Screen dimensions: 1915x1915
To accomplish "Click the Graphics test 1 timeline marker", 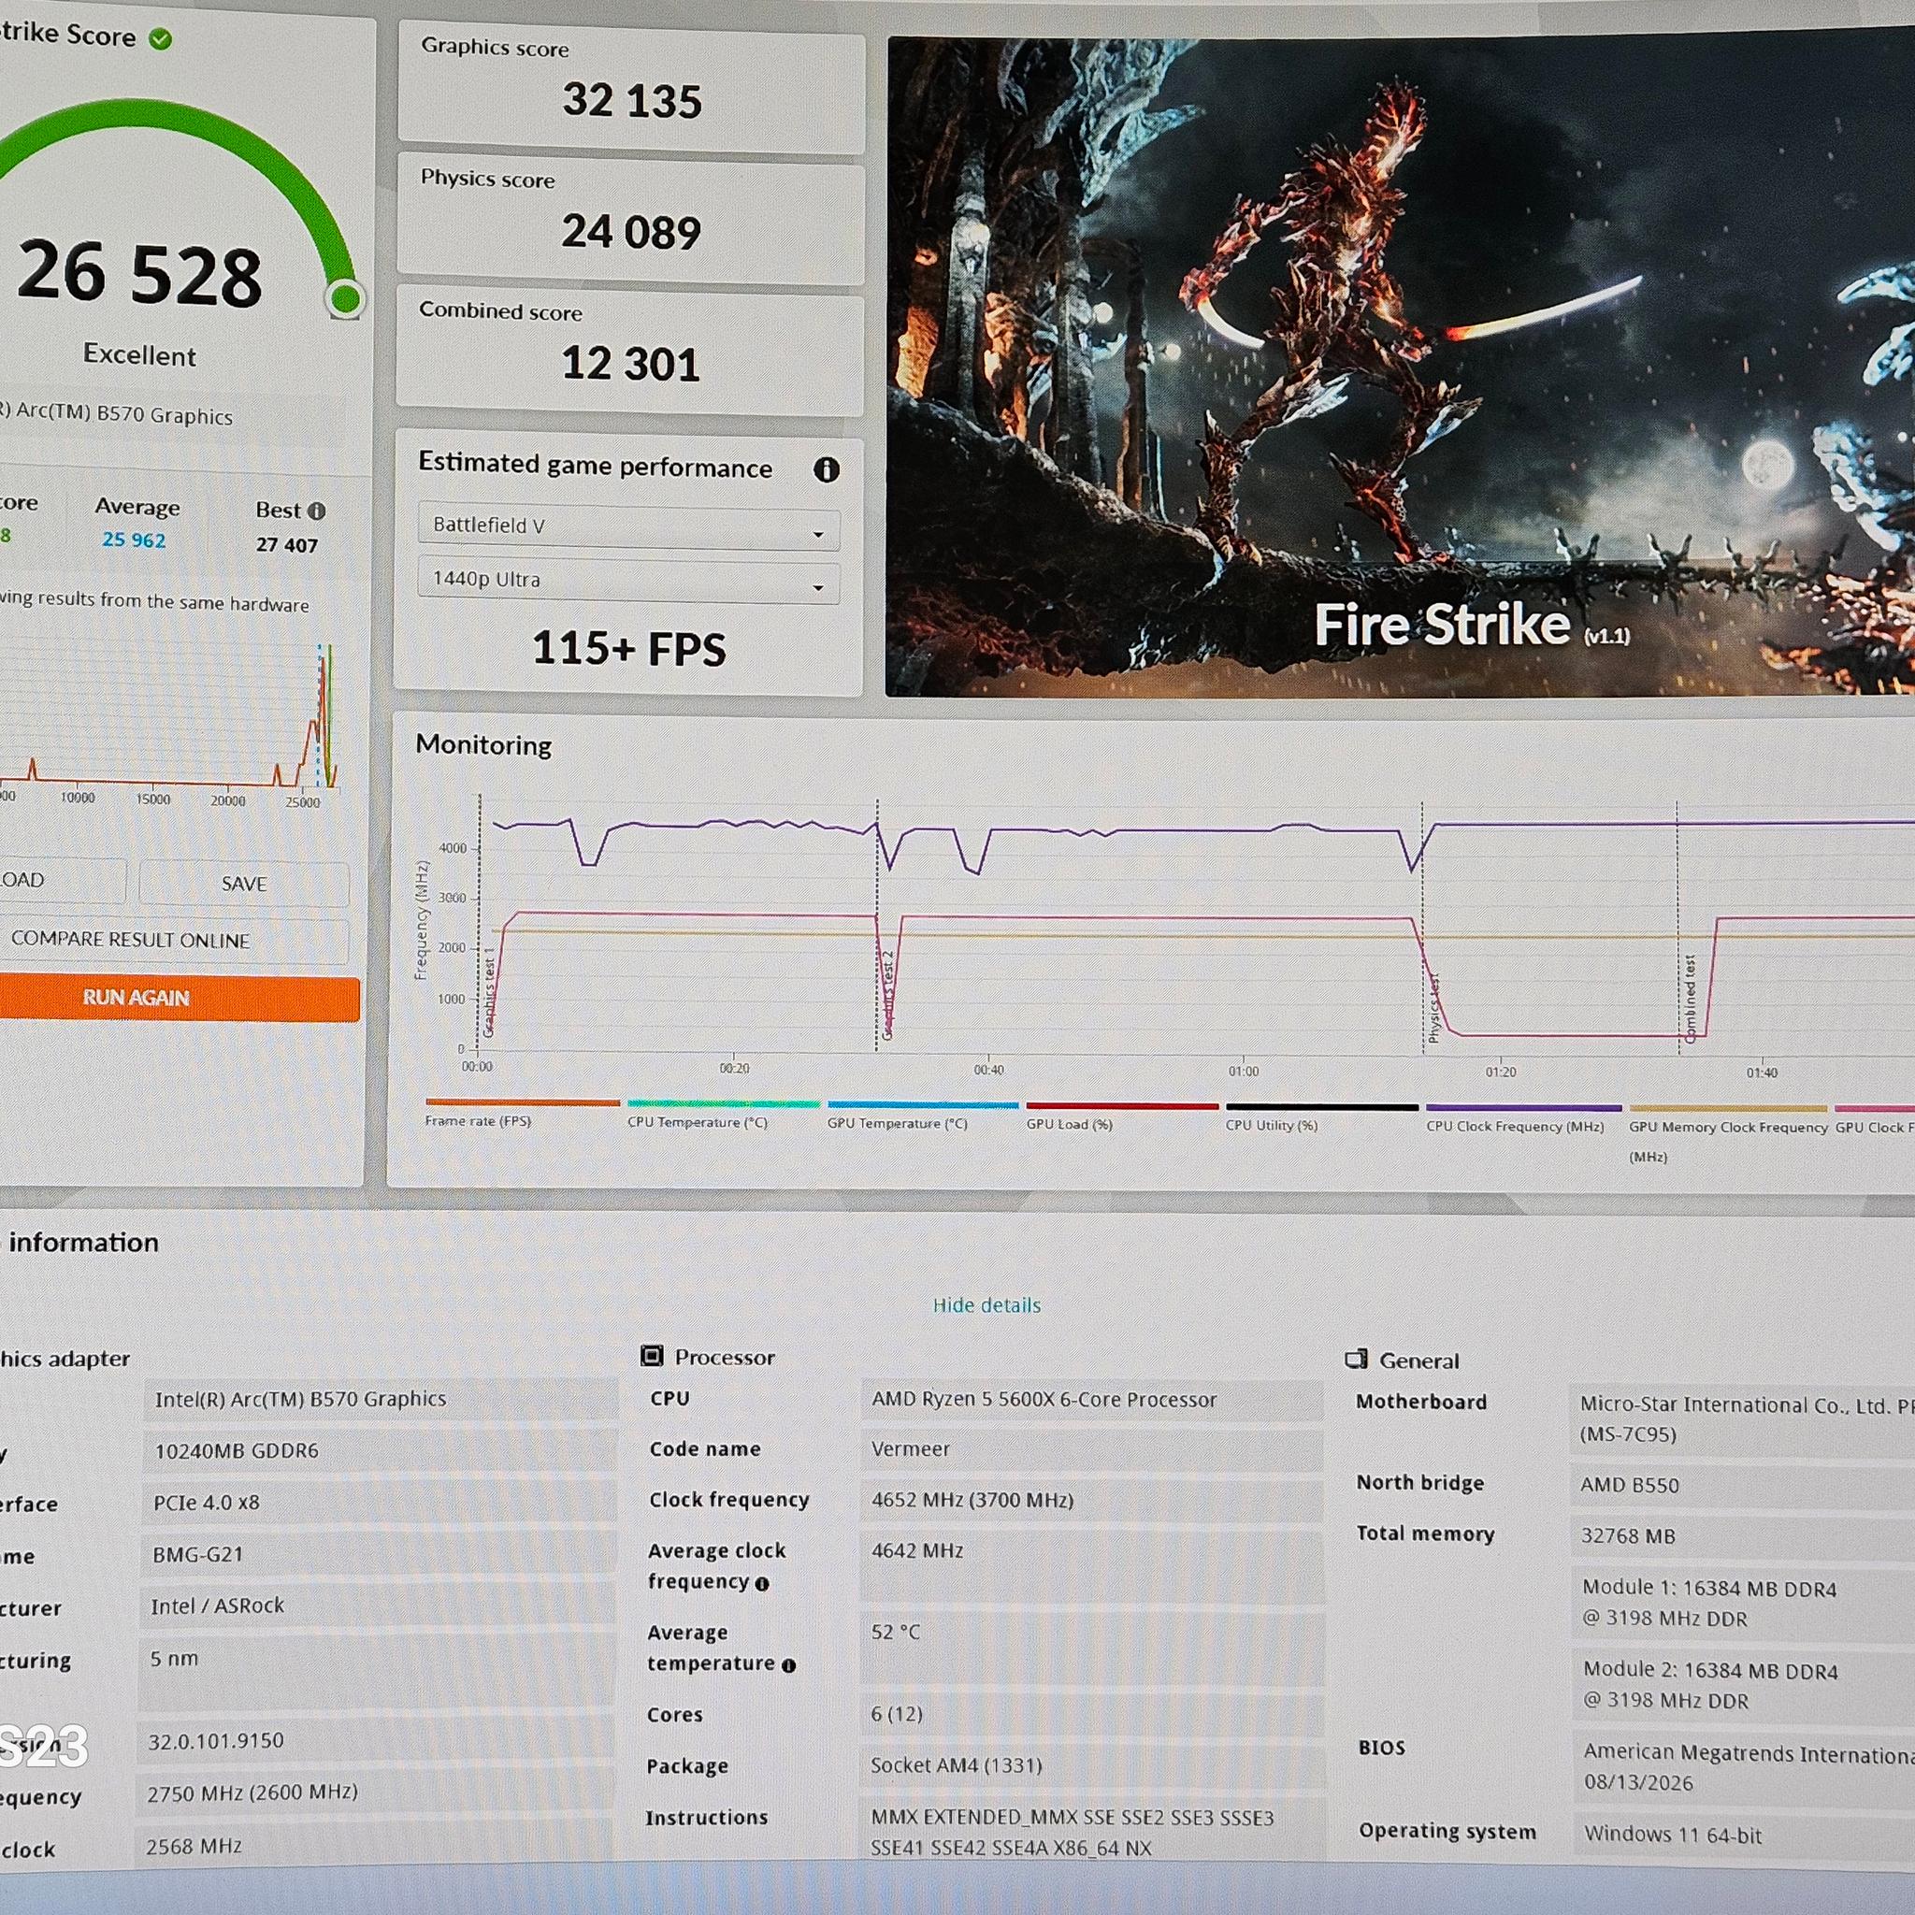I will coord(488,993).
